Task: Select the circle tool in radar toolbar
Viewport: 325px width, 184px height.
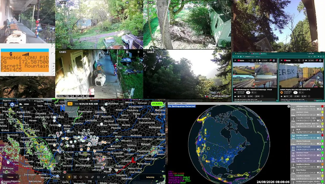Action: point(81,177)
